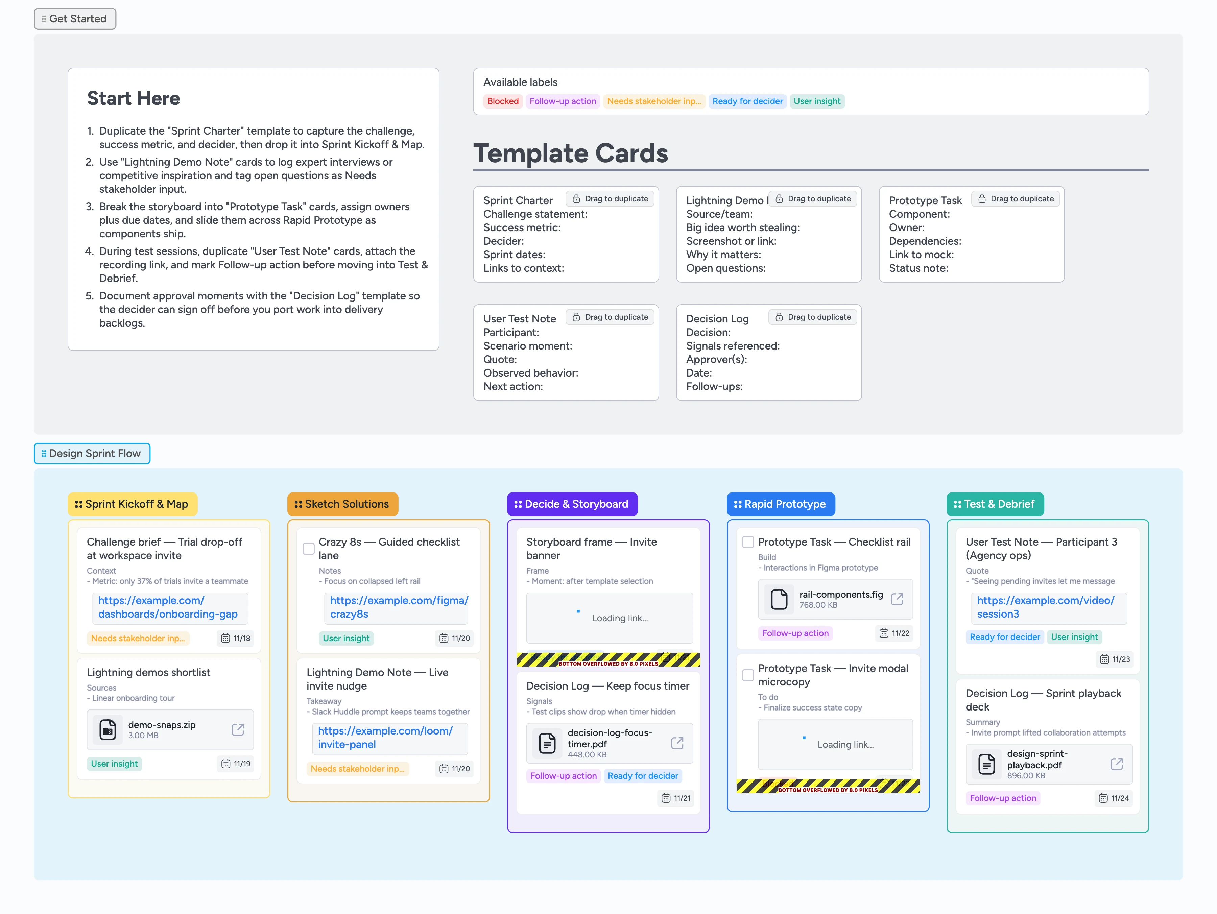Click the drag handle on Design Sprint Flow
1217x914 pixels.
(45, 453)
